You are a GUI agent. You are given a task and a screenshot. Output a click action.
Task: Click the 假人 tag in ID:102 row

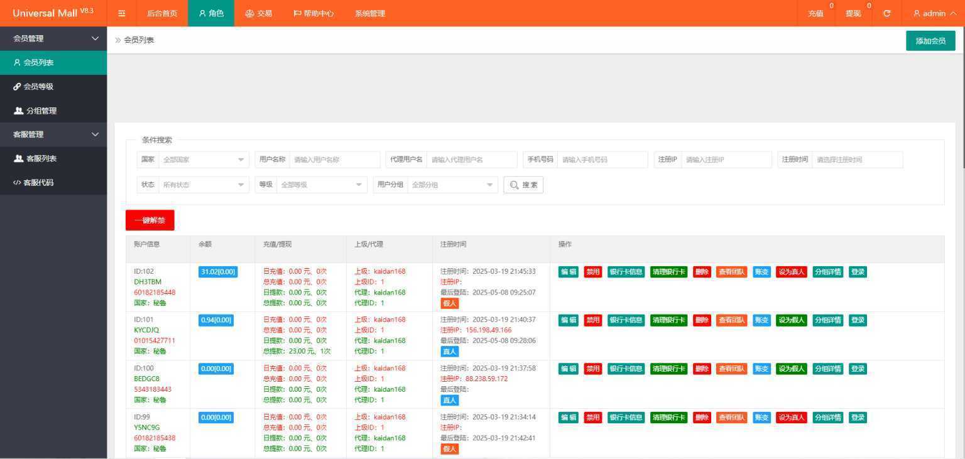[450, 303]
